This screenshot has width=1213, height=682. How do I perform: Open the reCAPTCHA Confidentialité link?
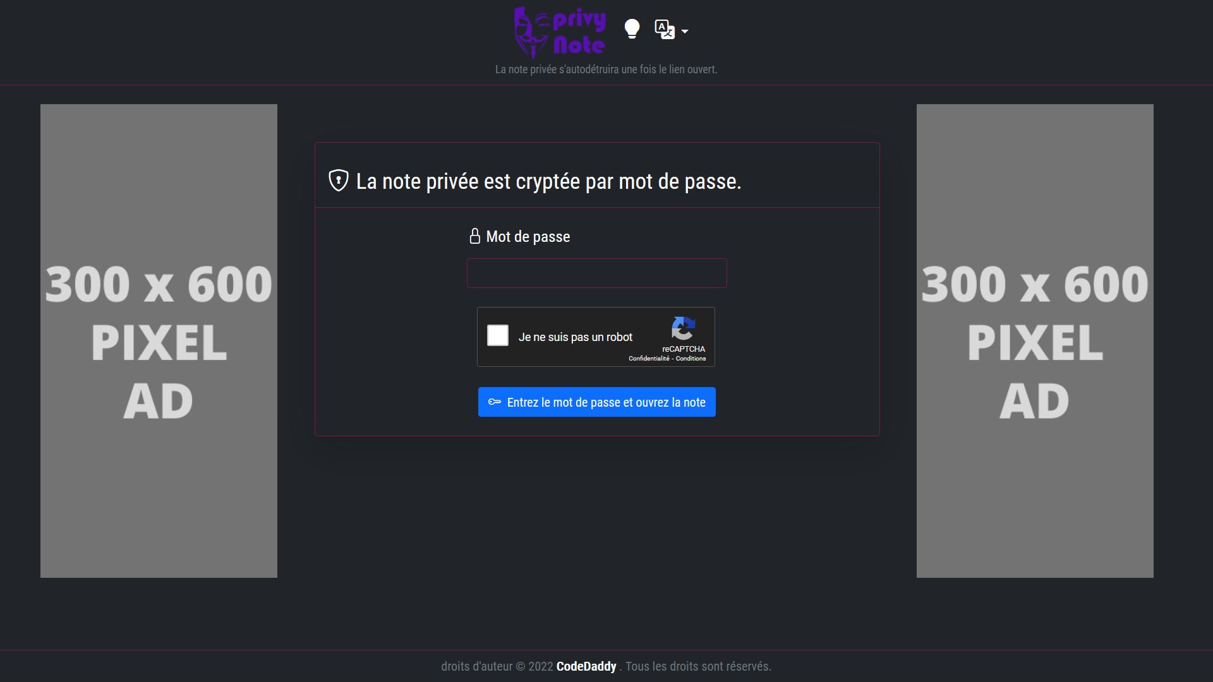pyautogui.click(x=649, y=359)
